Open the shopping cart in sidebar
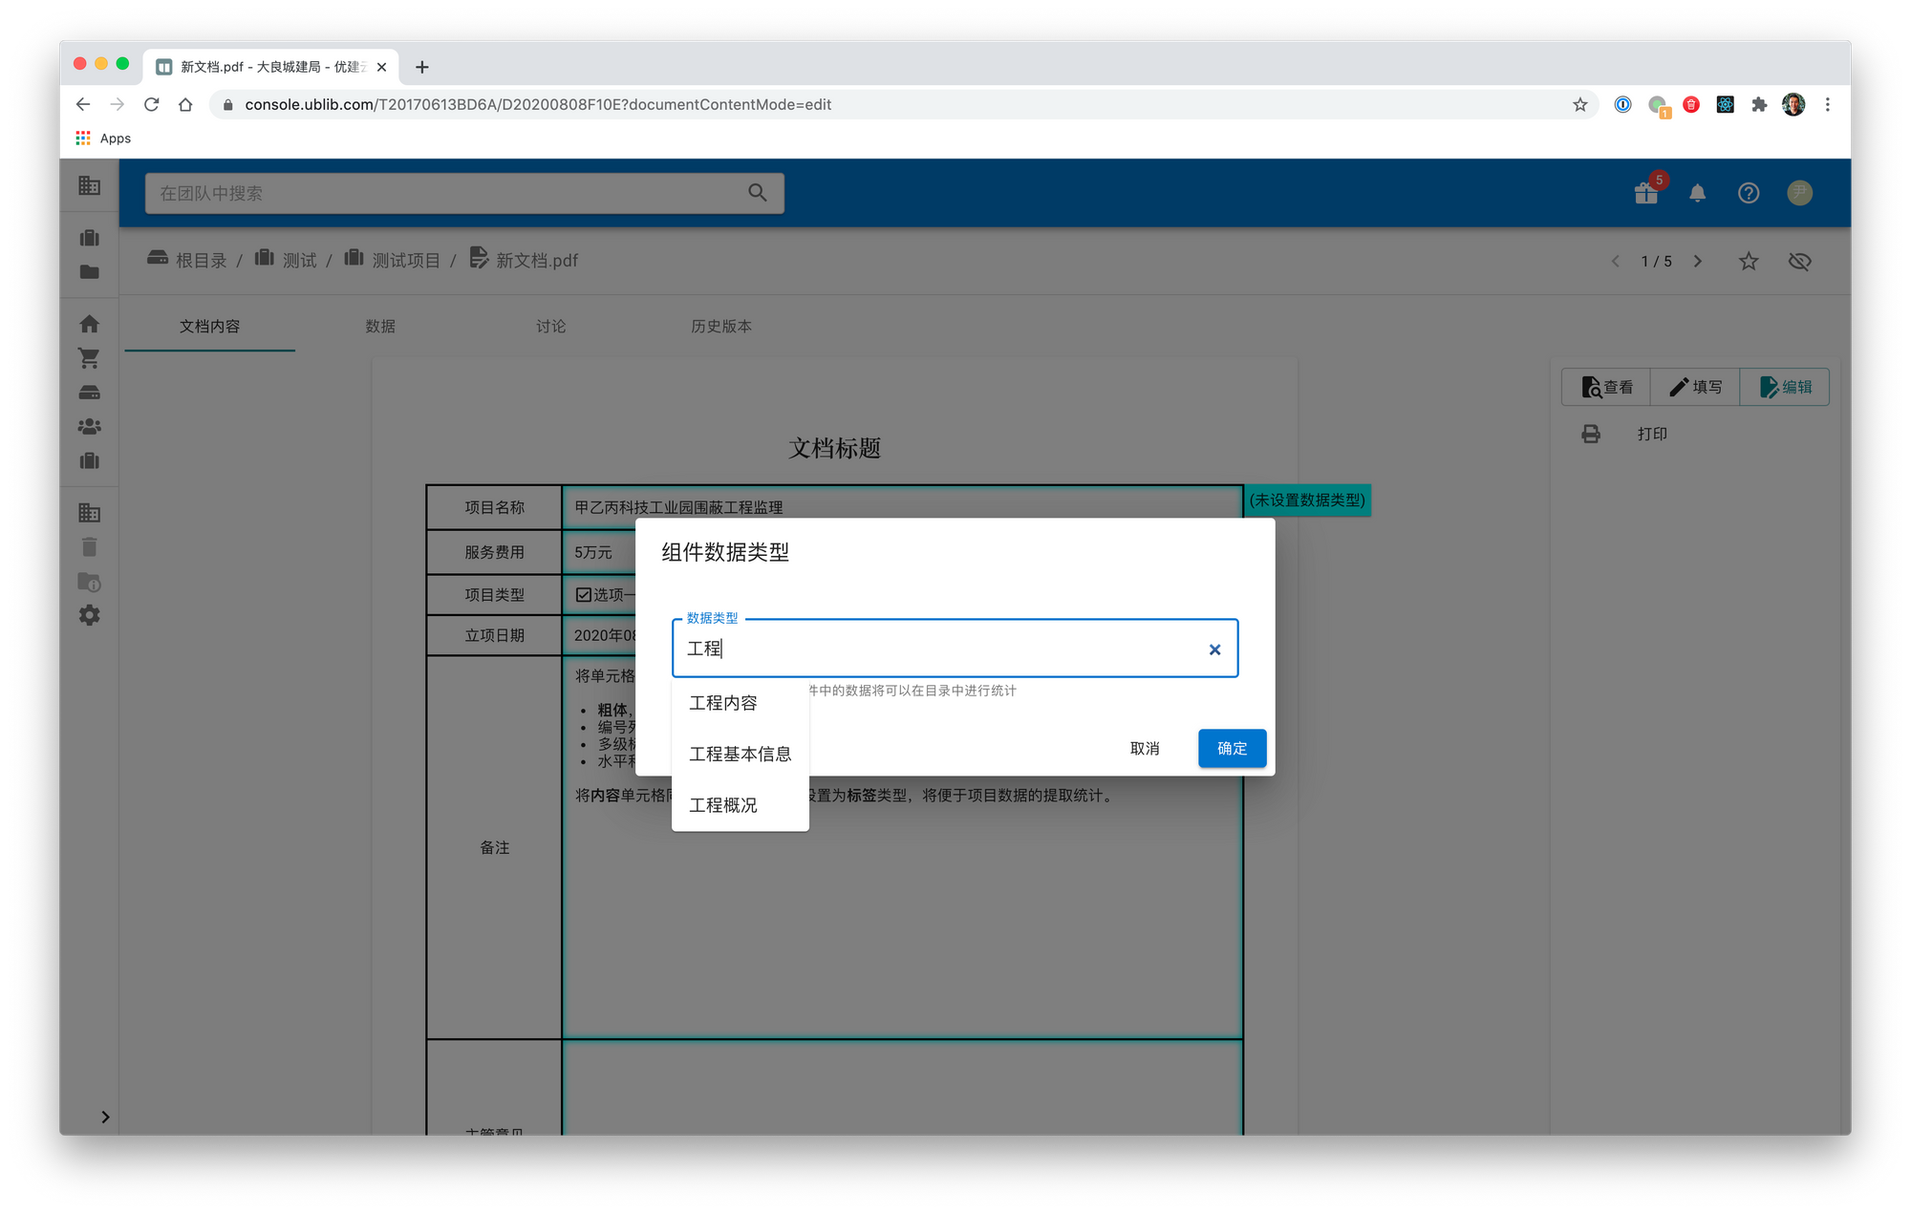Viewport: 1911px width, 1214px height. tap(89, 358)
